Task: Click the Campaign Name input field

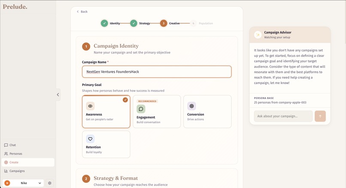Action: pyautogui.click(x=157, y=72)
